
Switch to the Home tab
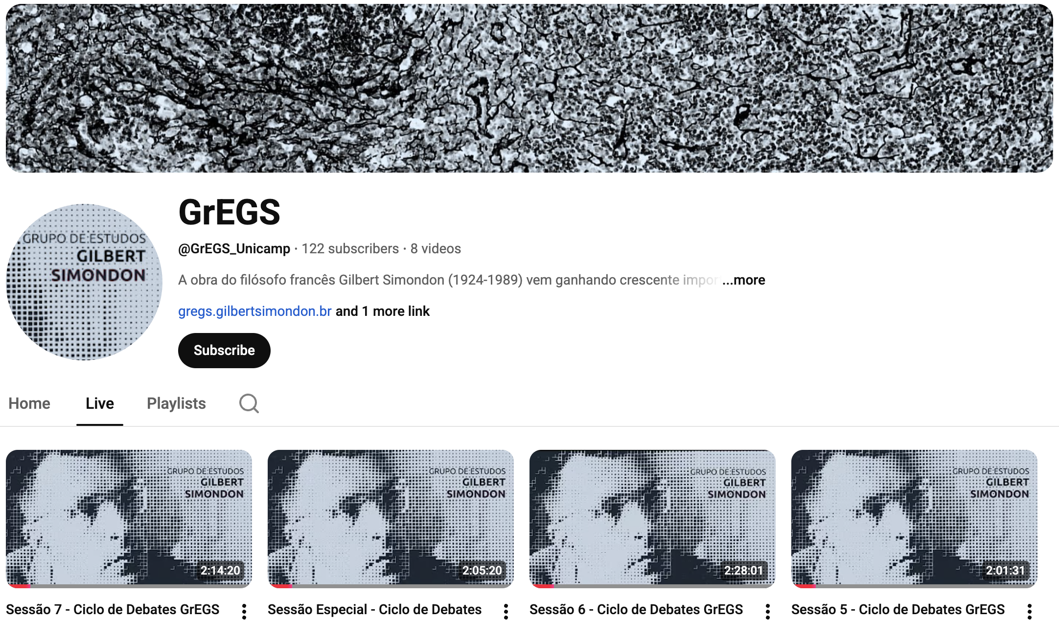click(x=29, y=403)
